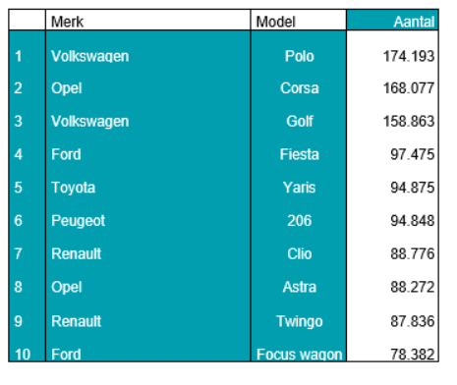Click the Clio model cell

pos(299,253)
